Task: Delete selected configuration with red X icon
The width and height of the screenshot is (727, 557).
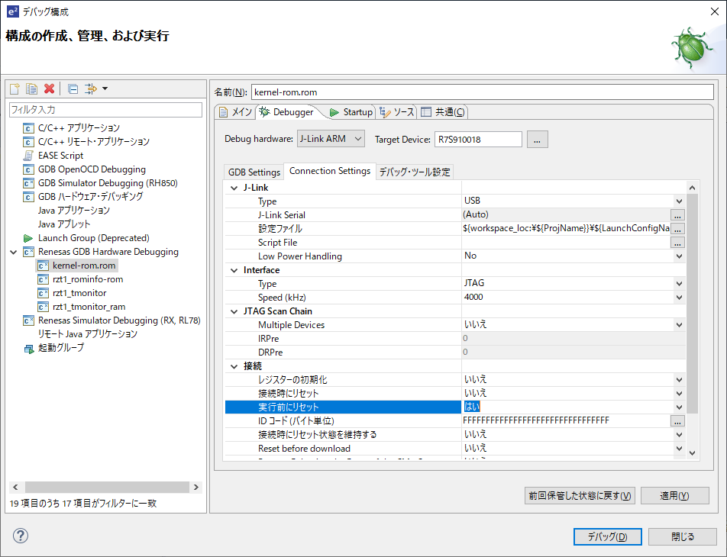Action: pos(49,89)
